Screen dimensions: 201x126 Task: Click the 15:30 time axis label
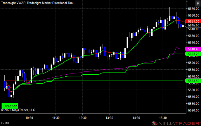pos(163,118)
